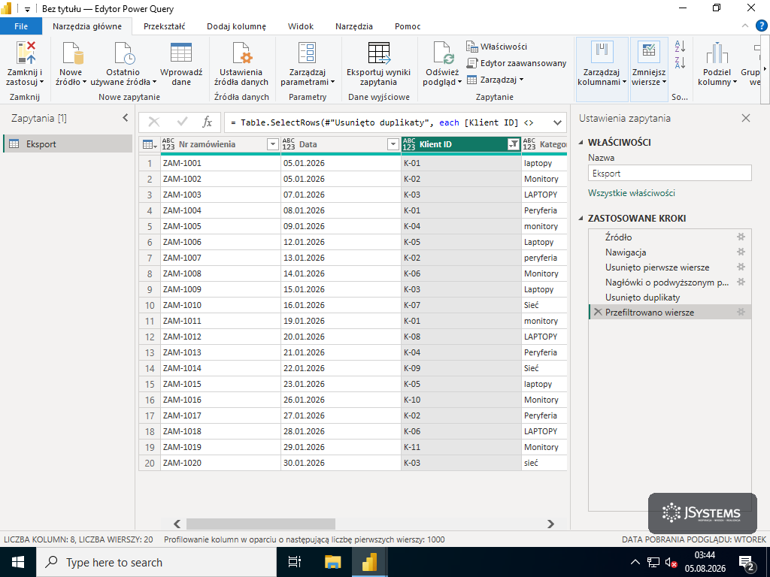The width and height of the screenshot is (770, 577).
Task: Sort ascending with the A-Z icon
Action: click(680, 47)
